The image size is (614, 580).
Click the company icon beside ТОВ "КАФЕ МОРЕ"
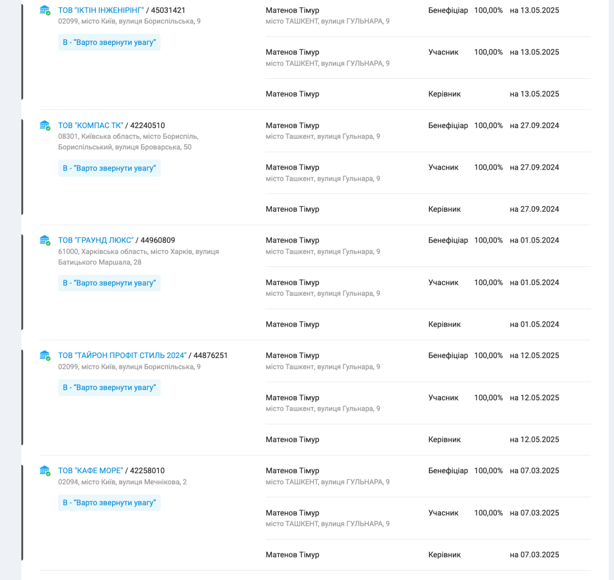coord(45,470)
